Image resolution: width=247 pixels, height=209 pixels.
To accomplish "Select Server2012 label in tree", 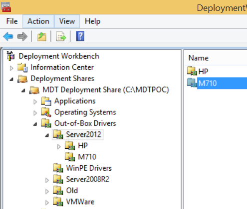I will click(x=83, y=134).
